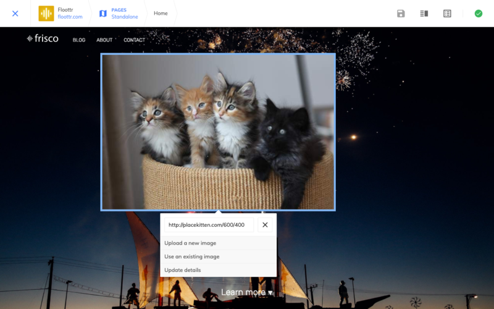The image size is (494, 309).
Task: Open the CONTACT navigation link
Action: 134,40
